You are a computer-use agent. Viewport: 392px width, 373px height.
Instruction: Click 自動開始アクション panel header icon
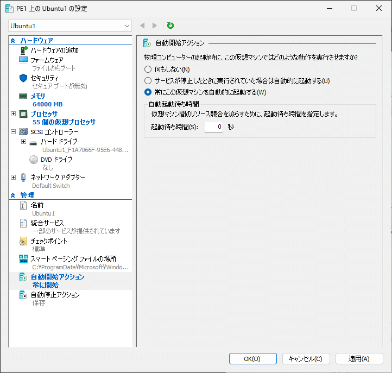click(147, 43)
